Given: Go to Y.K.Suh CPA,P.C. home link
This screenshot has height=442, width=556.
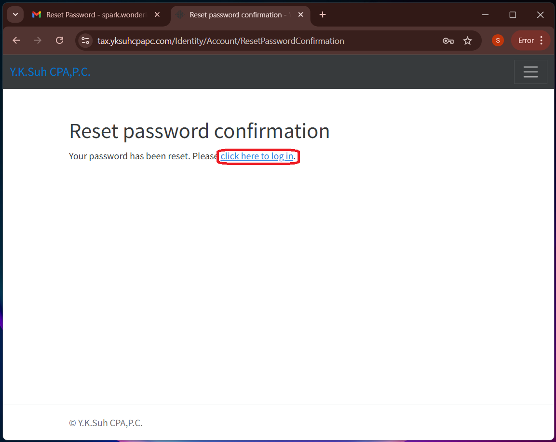Looking at the screenshot, I should 50,72.
